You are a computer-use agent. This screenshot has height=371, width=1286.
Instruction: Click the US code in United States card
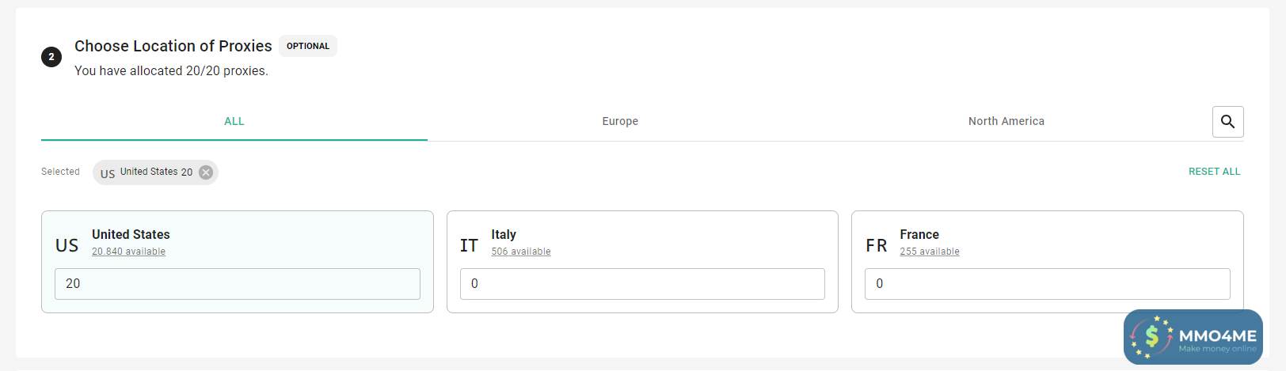click(x=67, y=245)
